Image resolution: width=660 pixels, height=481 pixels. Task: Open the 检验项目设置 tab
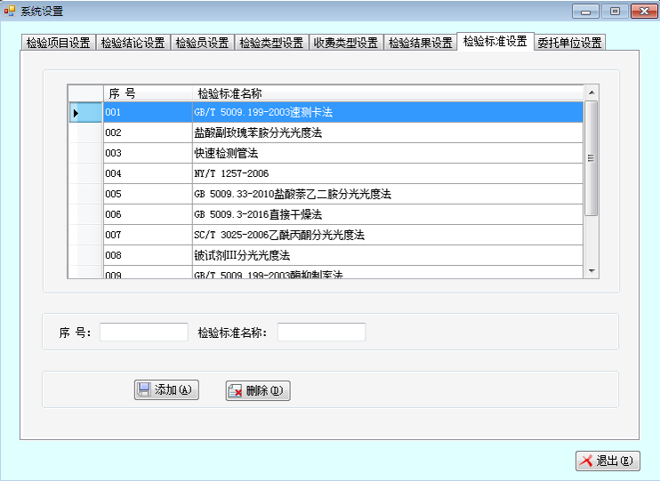[x=58, y=44]
